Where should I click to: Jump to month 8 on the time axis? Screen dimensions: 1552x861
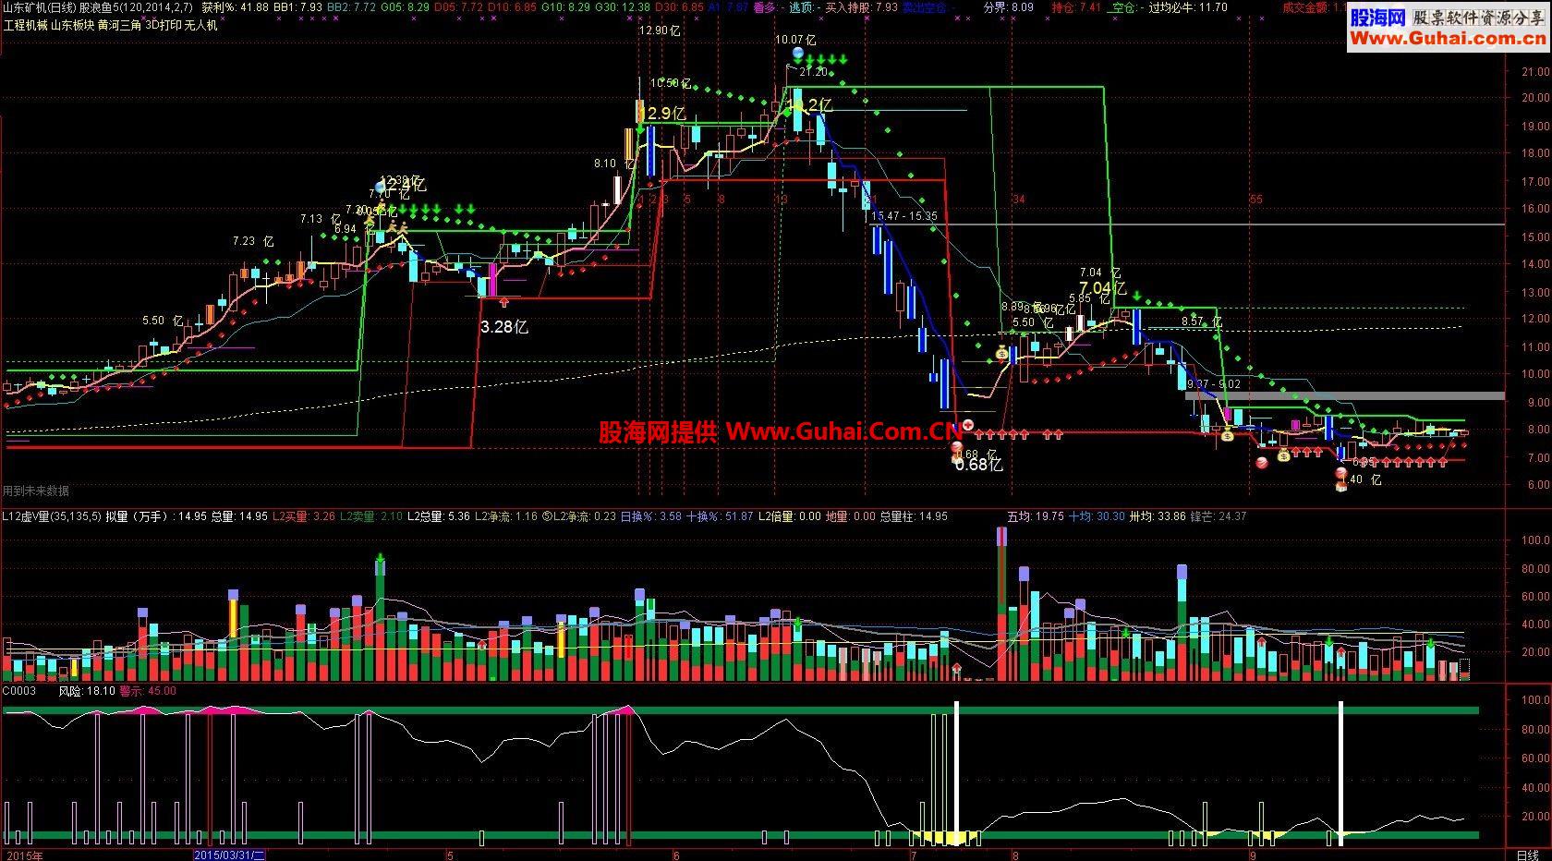point(1014,855)
